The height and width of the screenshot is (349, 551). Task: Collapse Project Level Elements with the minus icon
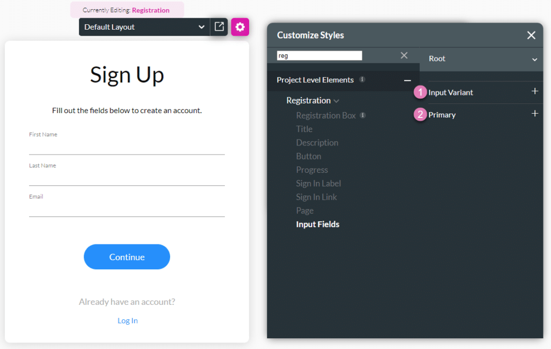[x=407, y=81]
